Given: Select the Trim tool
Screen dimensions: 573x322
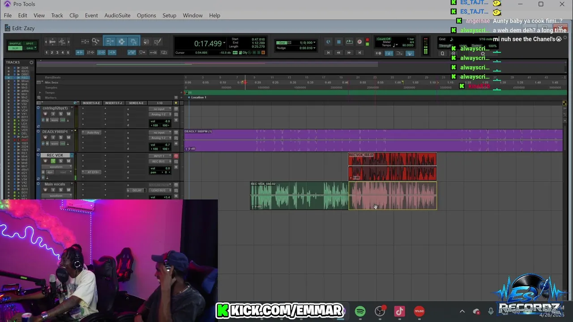Looking at the screenshot, I should click(x=110, y=41).
